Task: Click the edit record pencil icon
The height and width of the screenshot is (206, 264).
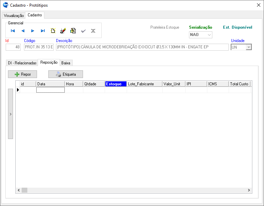Action: tap(63, 31)
